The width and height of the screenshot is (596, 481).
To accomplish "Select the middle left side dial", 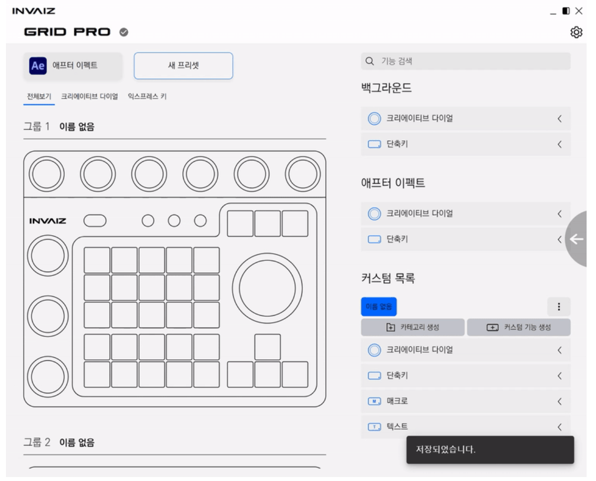I will pos(48,316).
